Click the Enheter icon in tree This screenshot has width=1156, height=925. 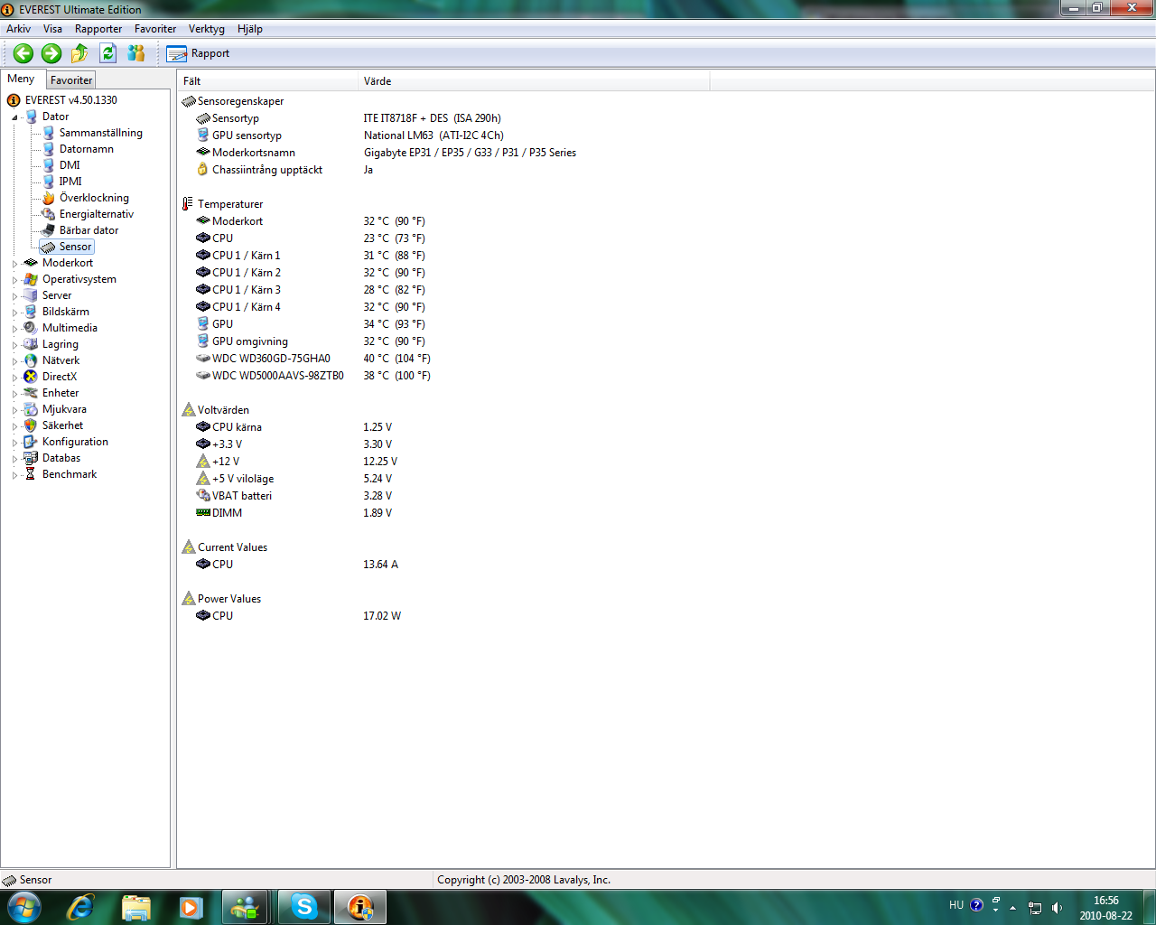31,393
